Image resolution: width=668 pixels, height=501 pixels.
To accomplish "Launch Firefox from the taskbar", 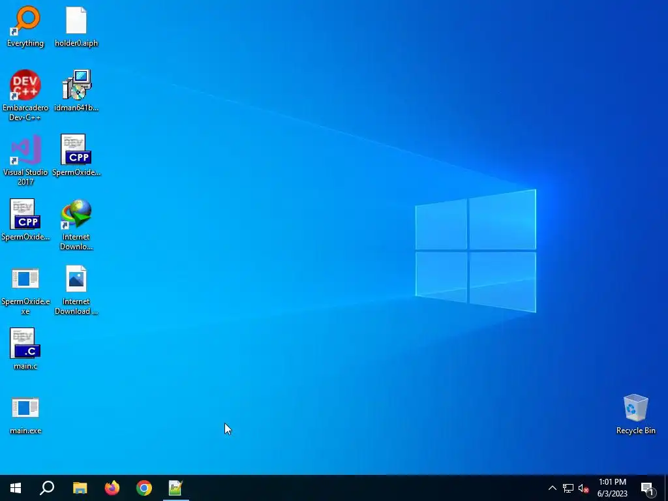I will (x=112, y=488).
